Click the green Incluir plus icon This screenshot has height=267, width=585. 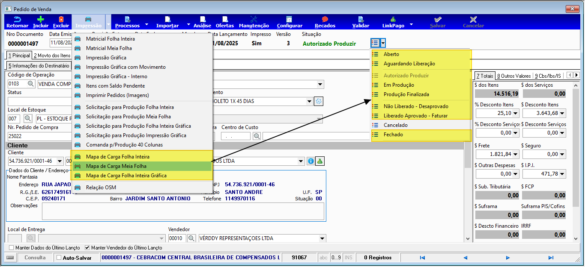point(41,19)
